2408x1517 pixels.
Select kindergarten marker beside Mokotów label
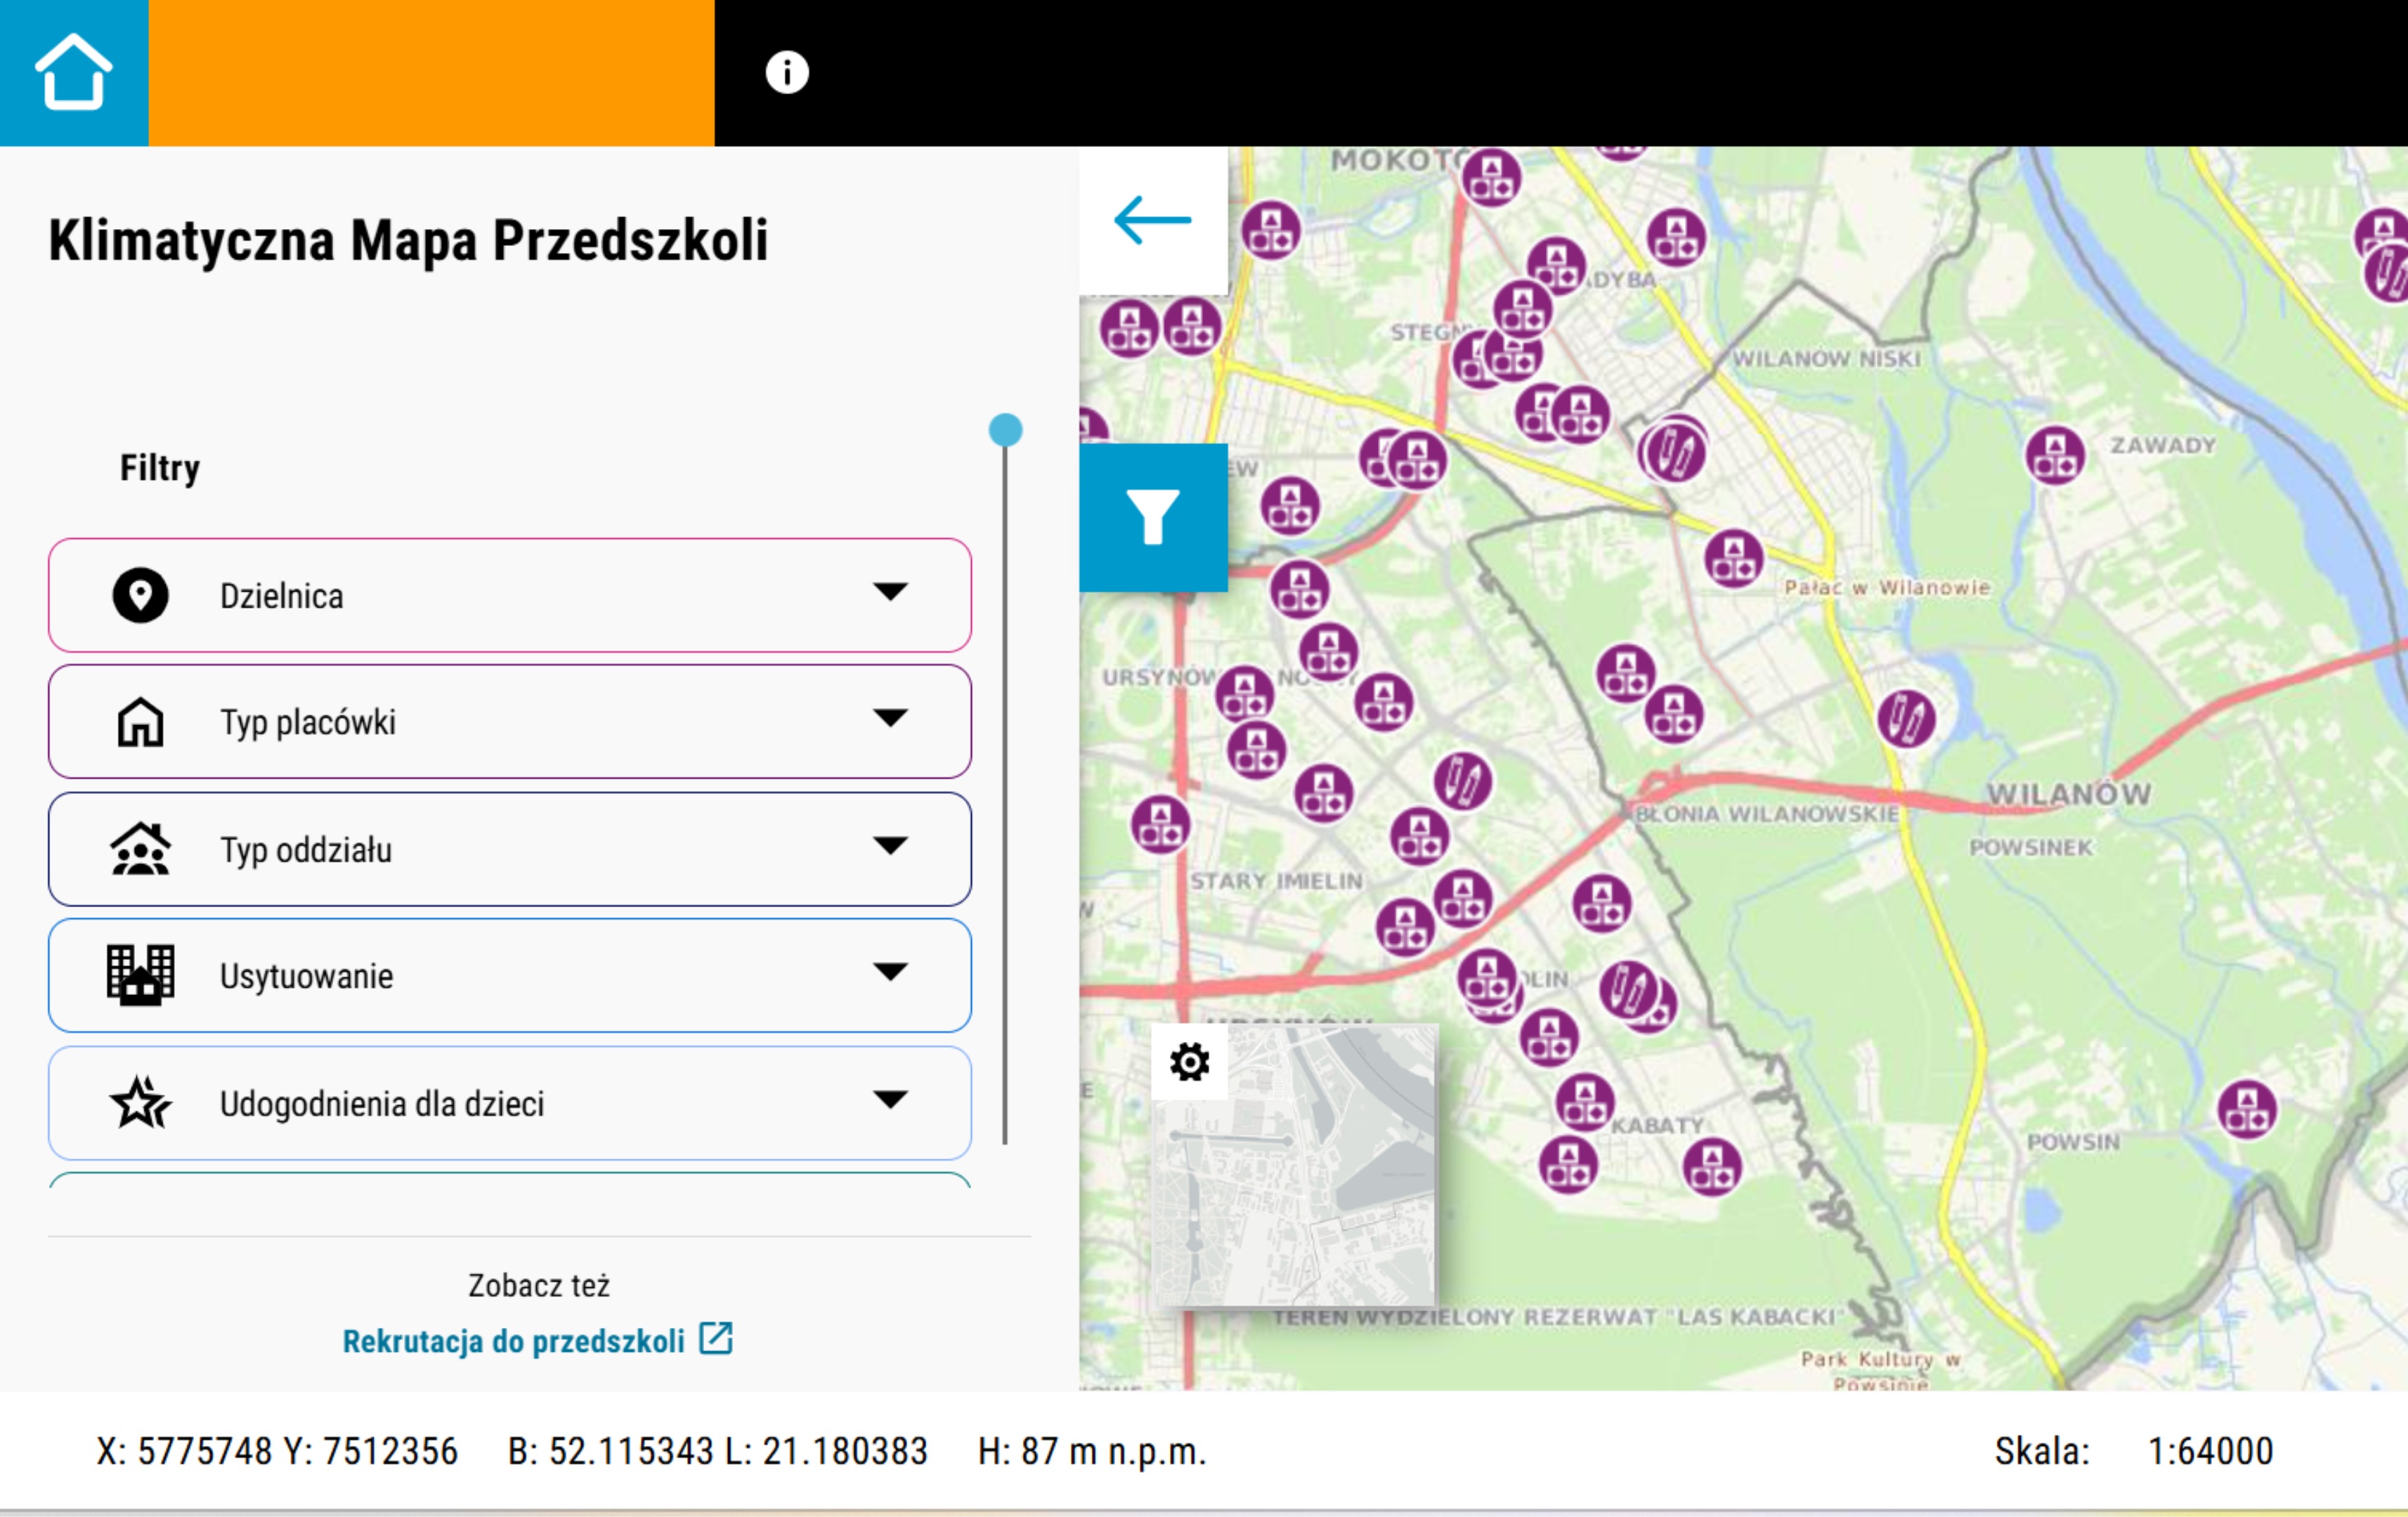[x=1492, y=177]
